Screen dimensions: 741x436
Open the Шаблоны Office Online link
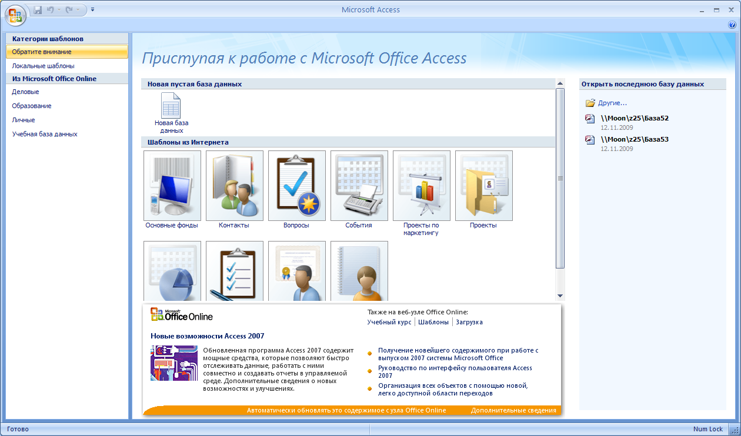click(x=434, y=322)
